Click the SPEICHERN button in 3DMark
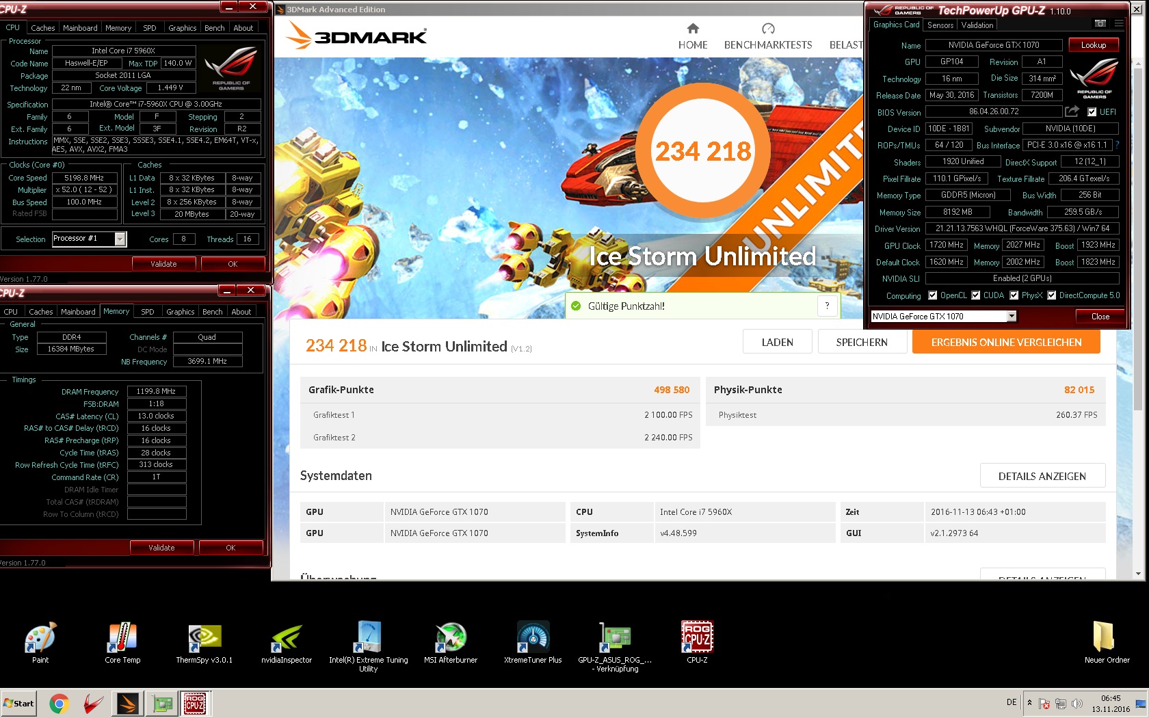The height and width of the screenshot is (718, 1149). pyautogui.click(x=862, y=342)
